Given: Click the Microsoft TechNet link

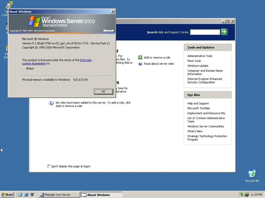Looking at the screenshot, I should [x=198, y=108].
